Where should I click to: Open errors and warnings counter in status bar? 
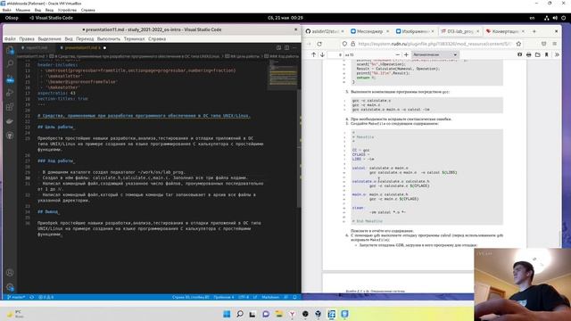click(x=46, y=297)
